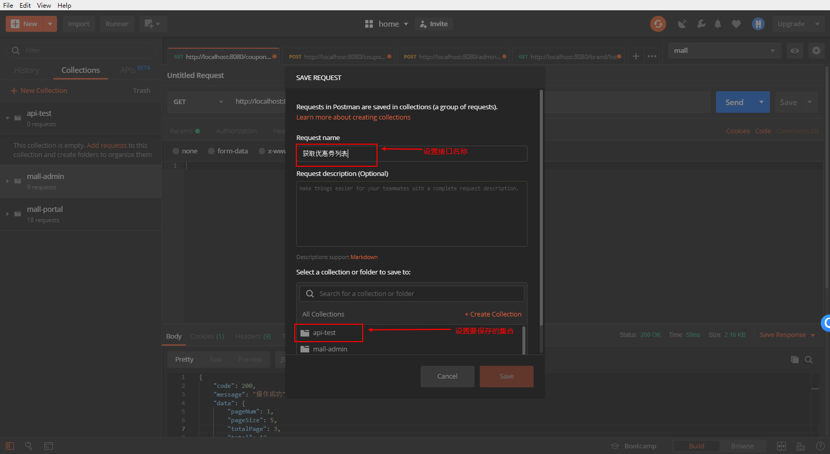Screen dimensions: 830x454
Task: Open the manage environments gear icon
Action: [816, 50]
